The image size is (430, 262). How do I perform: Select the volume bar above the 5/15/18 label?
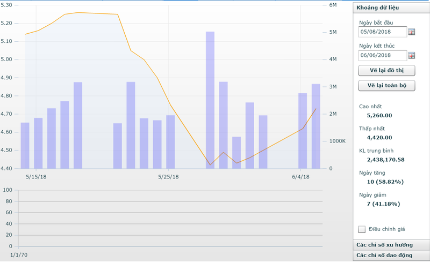click(38, 143)
